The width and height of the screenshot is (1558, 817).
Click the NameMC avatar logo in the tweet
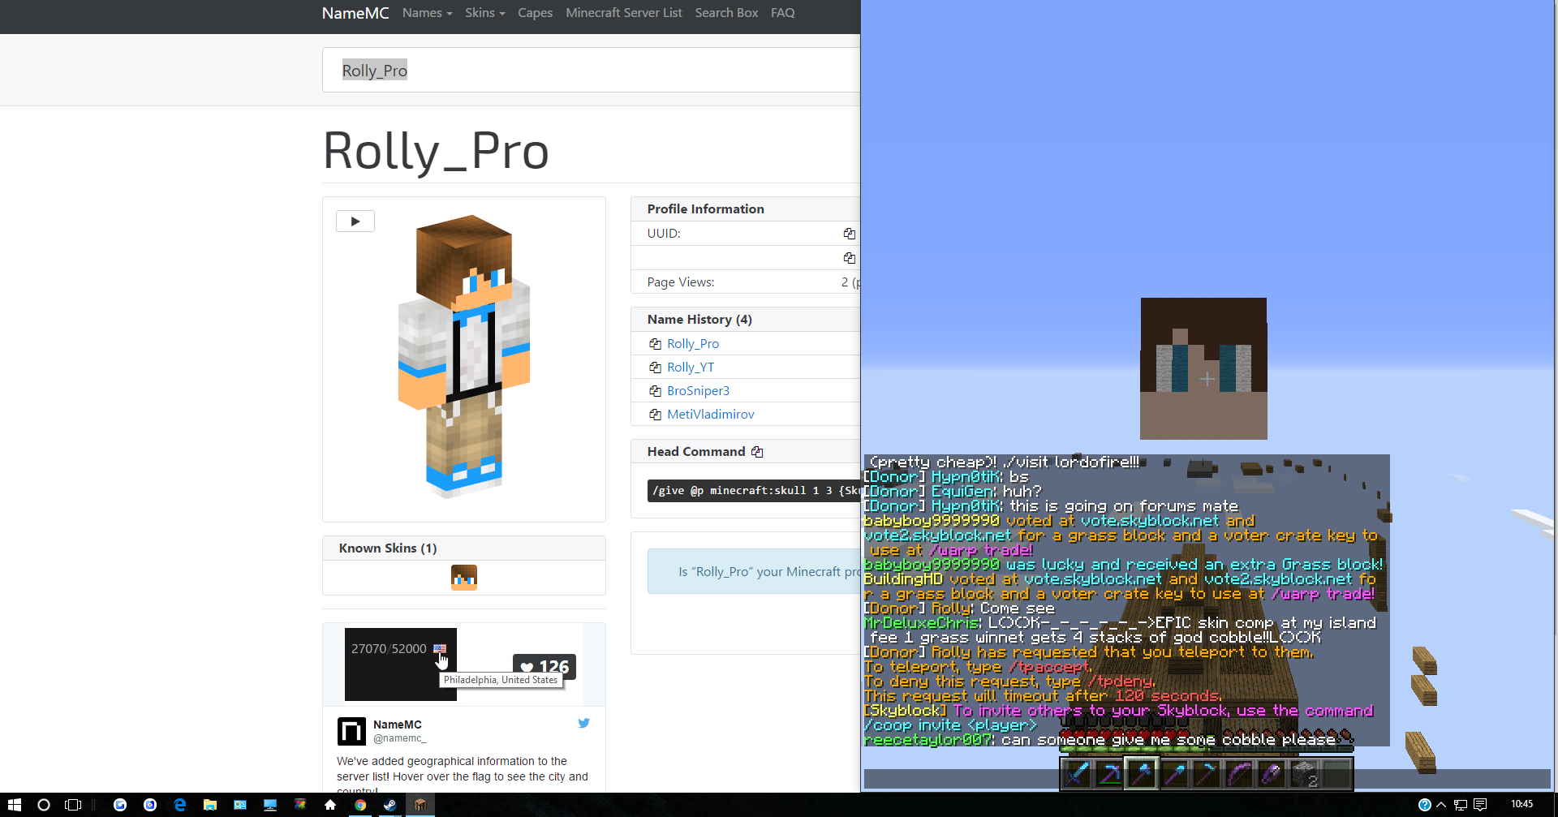351,731
